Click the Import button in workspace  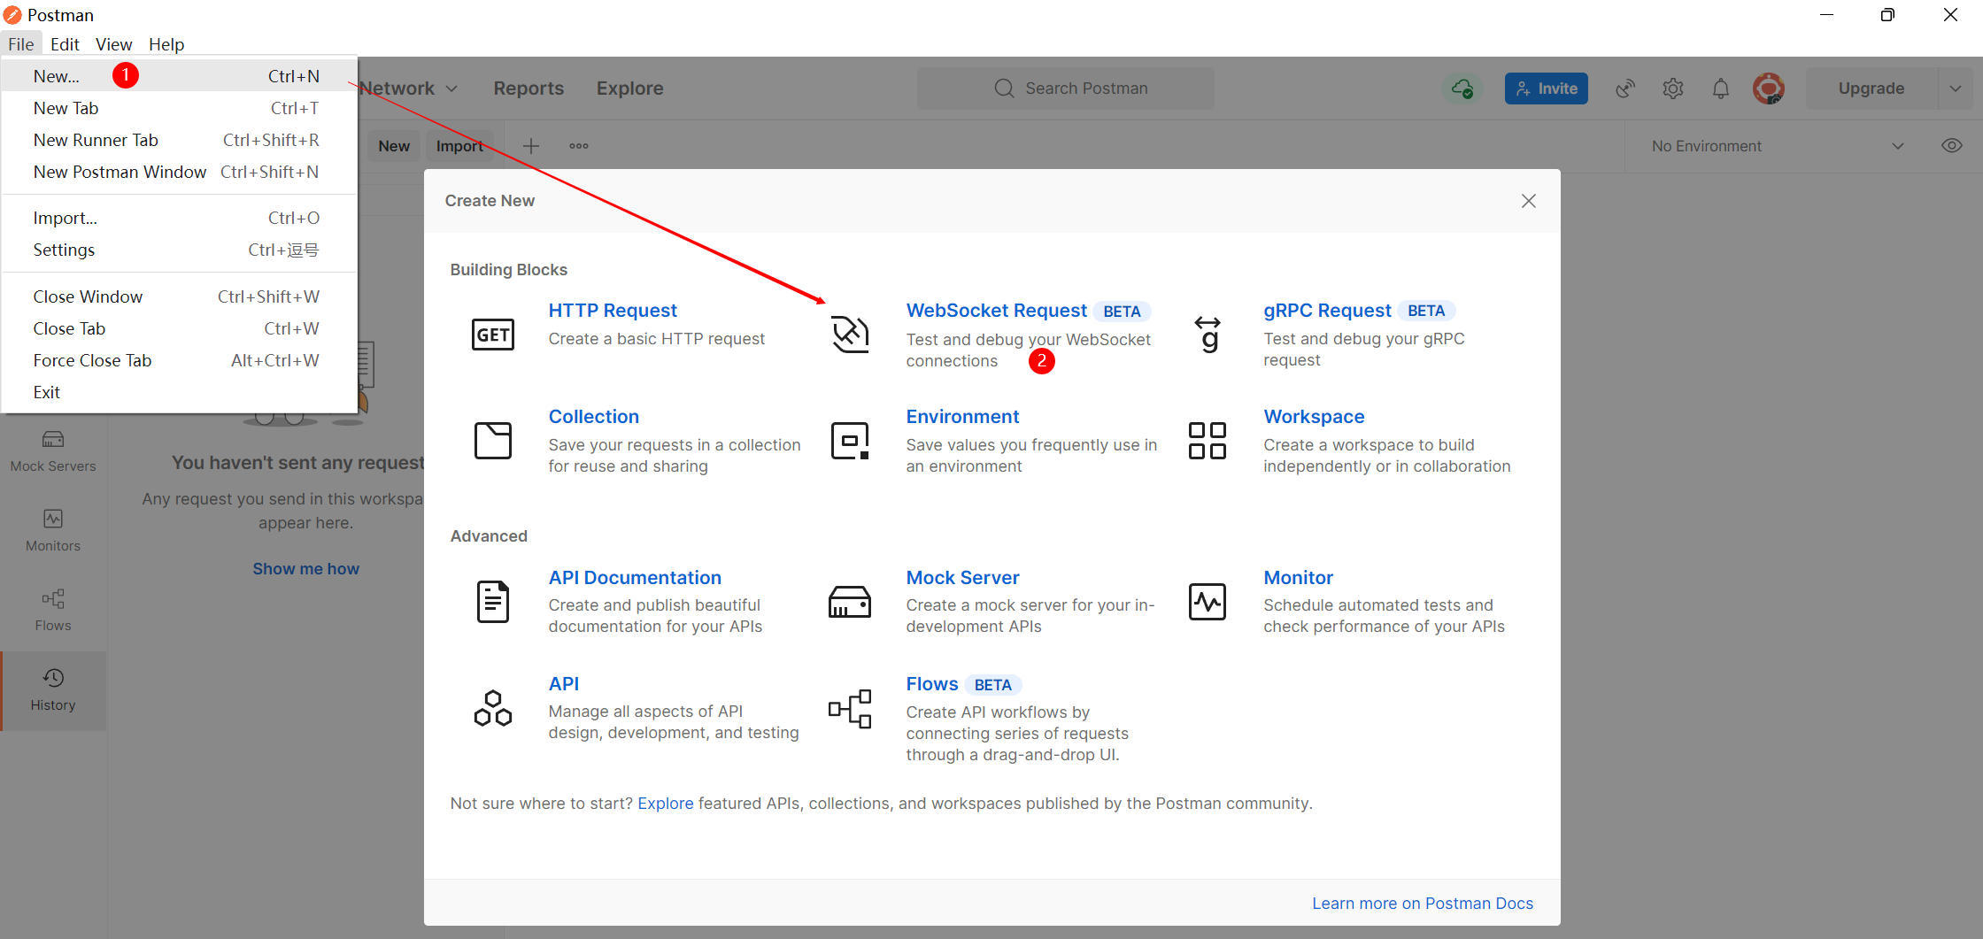click(459, 146)
